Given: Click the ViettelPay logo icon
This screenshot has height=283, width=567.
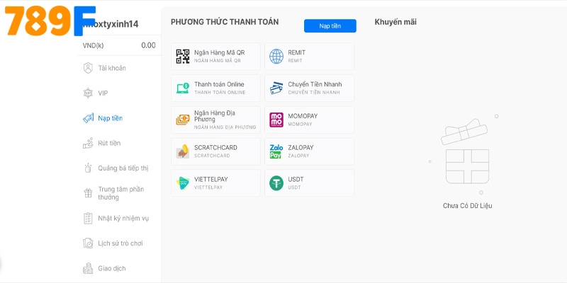Looking at the screenshot, I should coord(183,183).
